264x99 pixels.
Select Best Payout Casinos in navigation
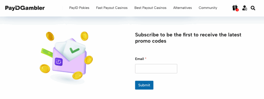[x=150, y=8]
